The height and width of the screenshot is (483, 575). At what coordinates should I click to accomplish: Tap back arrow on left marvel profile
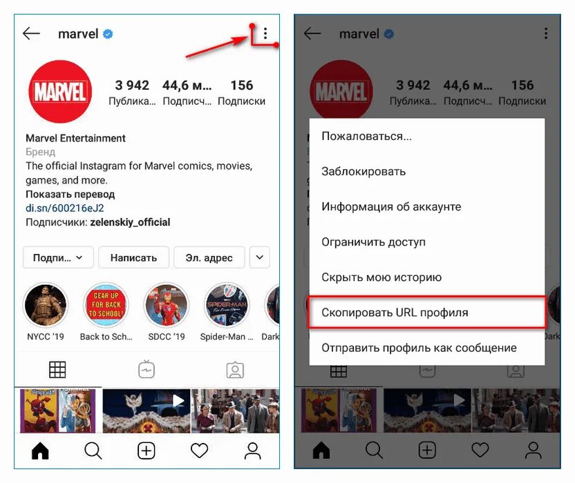(x=31, y=34)
